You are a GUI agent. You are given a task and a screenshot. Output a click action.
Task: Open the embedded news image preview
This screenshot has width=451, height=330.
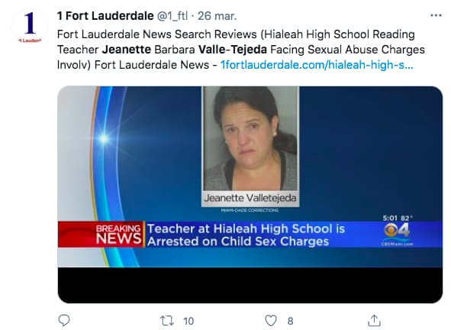point(250,194)
